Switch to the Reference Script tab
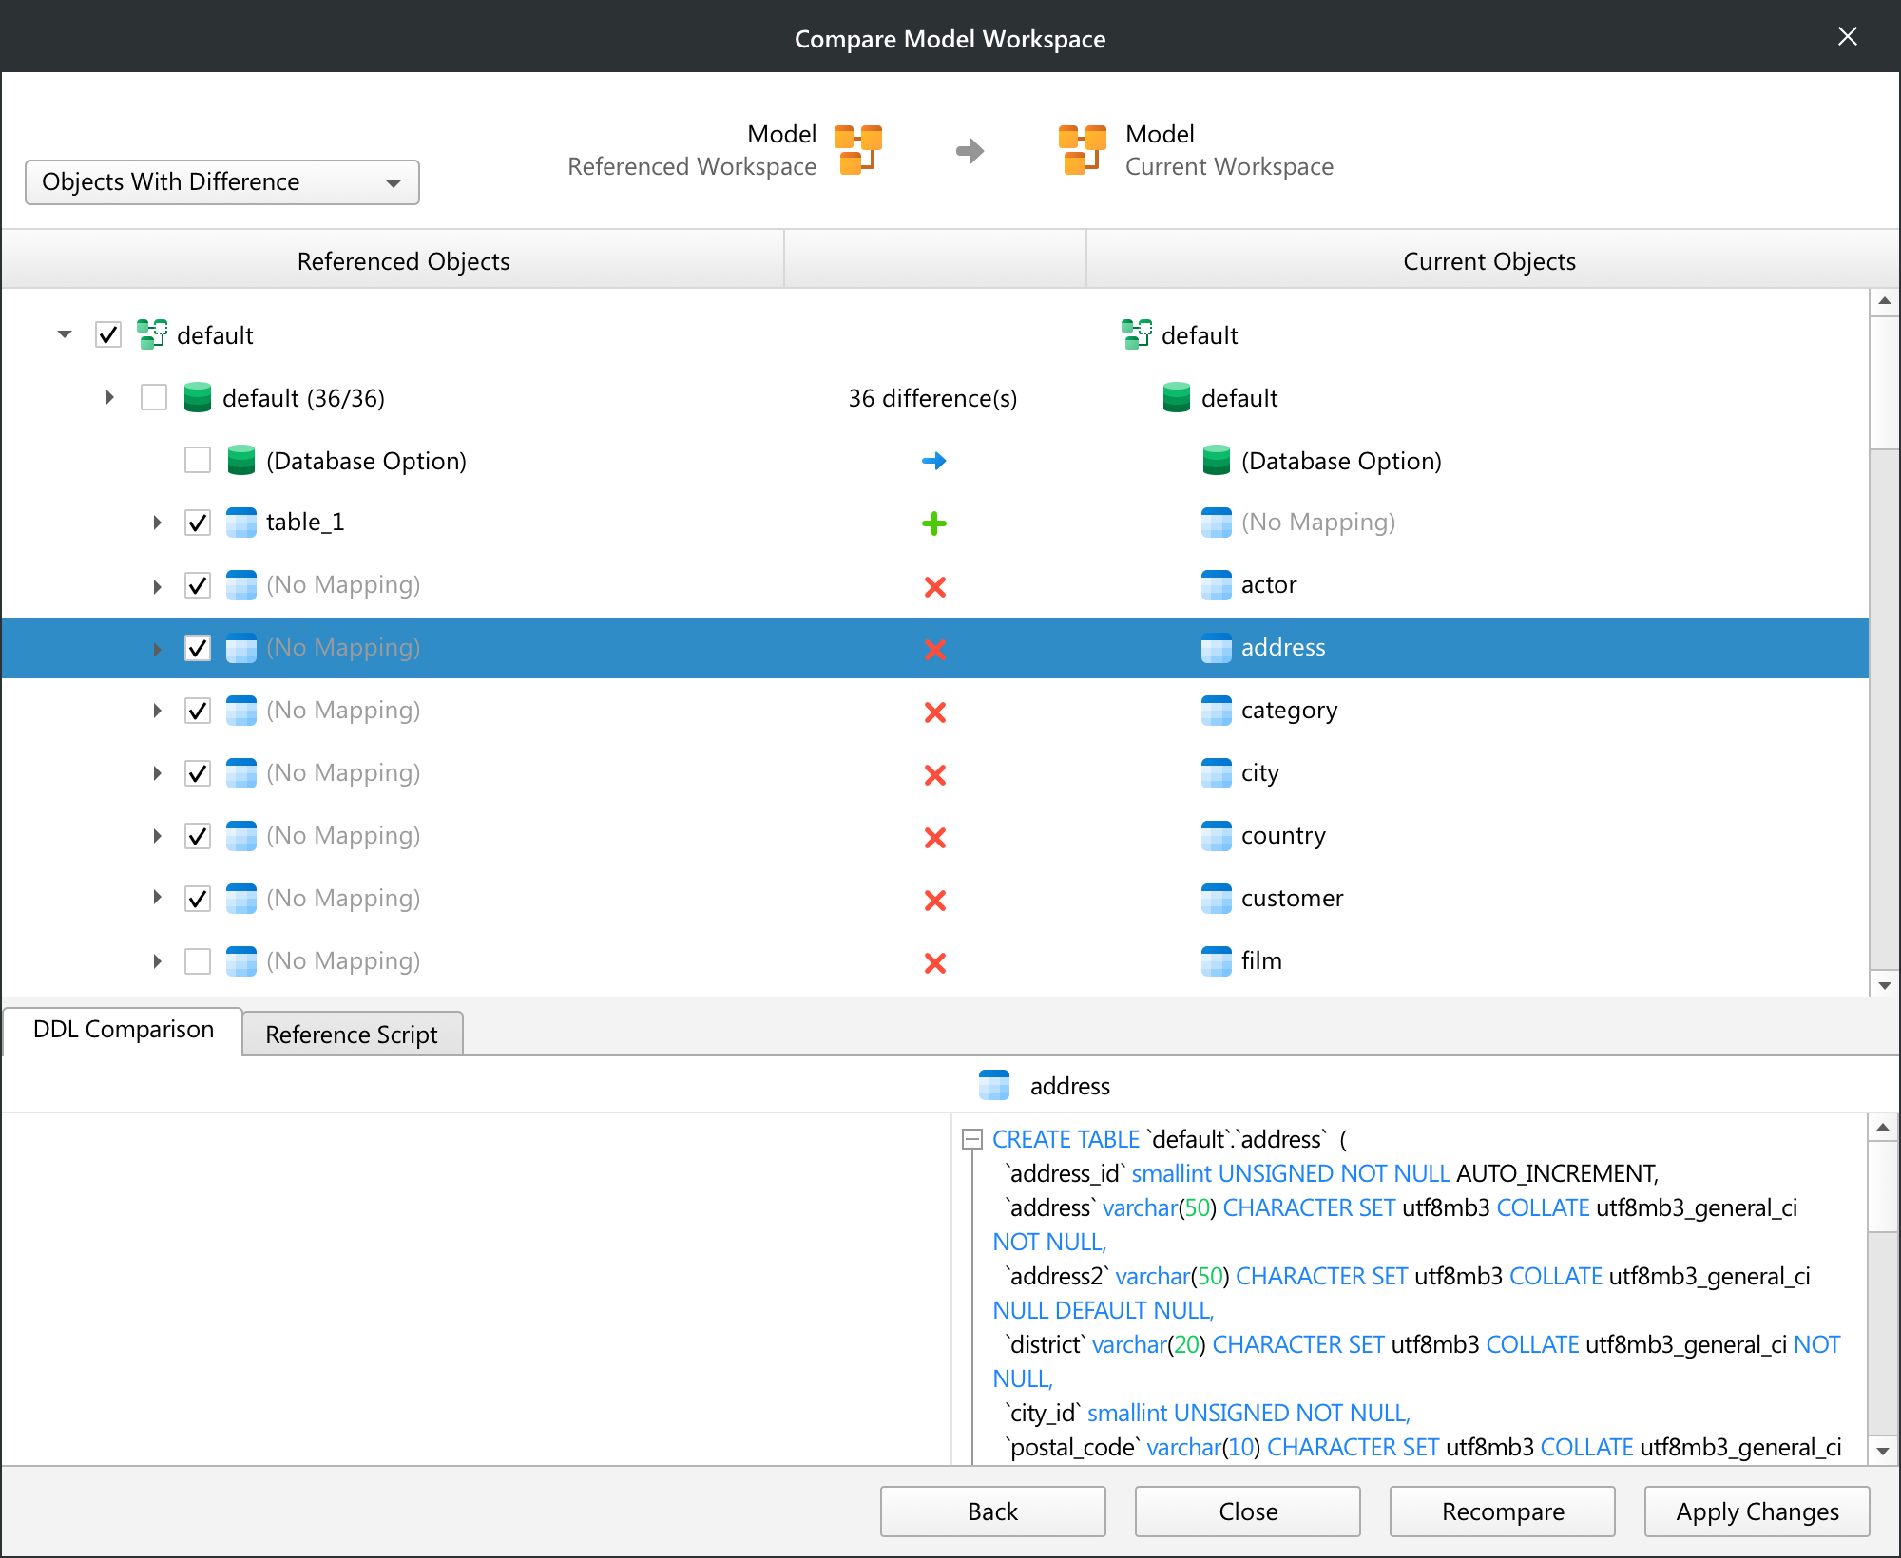Viewport: 1901px width, 1558px height. [x=352, y=1034]
